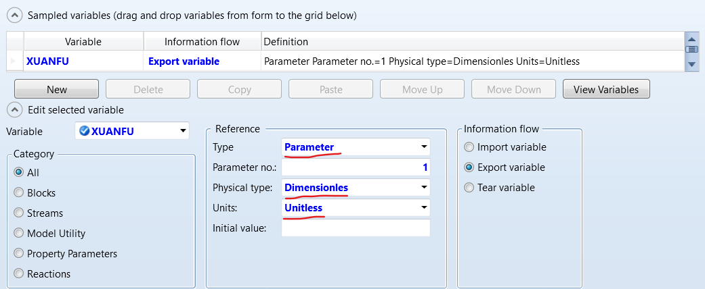Open the reference Type dropdown
Screen dimensions: 705x289
[x=424, y=147]
